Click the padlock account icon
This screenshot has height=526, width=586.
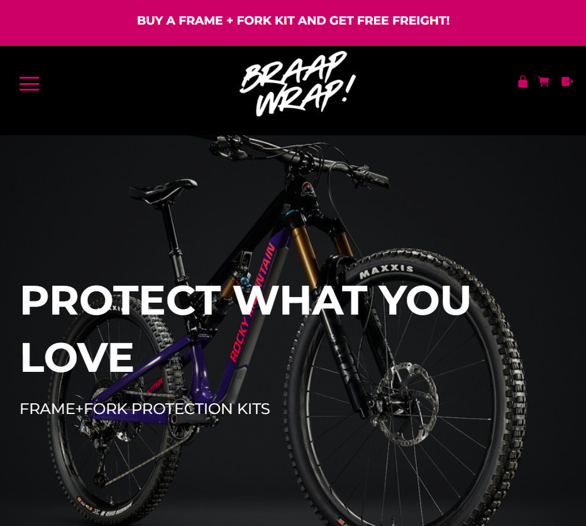tap(522, 82)
